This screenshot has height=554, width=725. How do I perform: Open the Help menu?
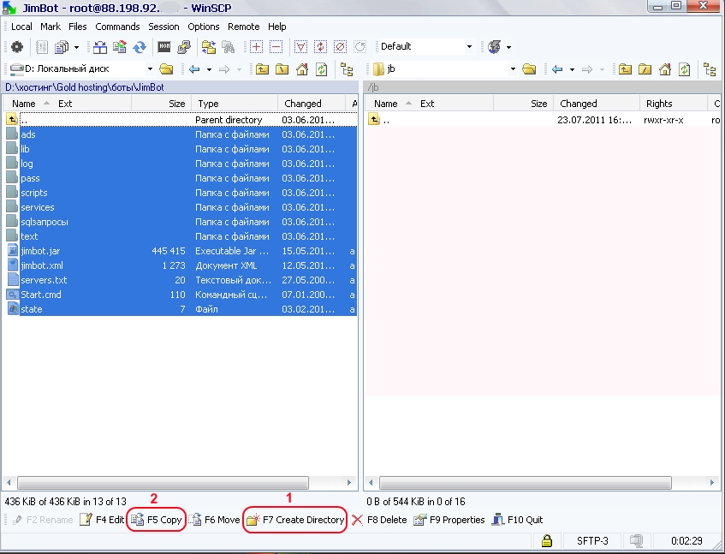tap(277, 27)
